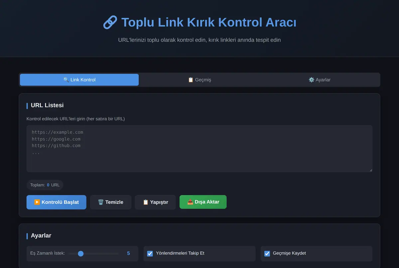Click the concurrent request value 5
The width and height of the screenshot is (399, 268).
[x=128, y=253]
